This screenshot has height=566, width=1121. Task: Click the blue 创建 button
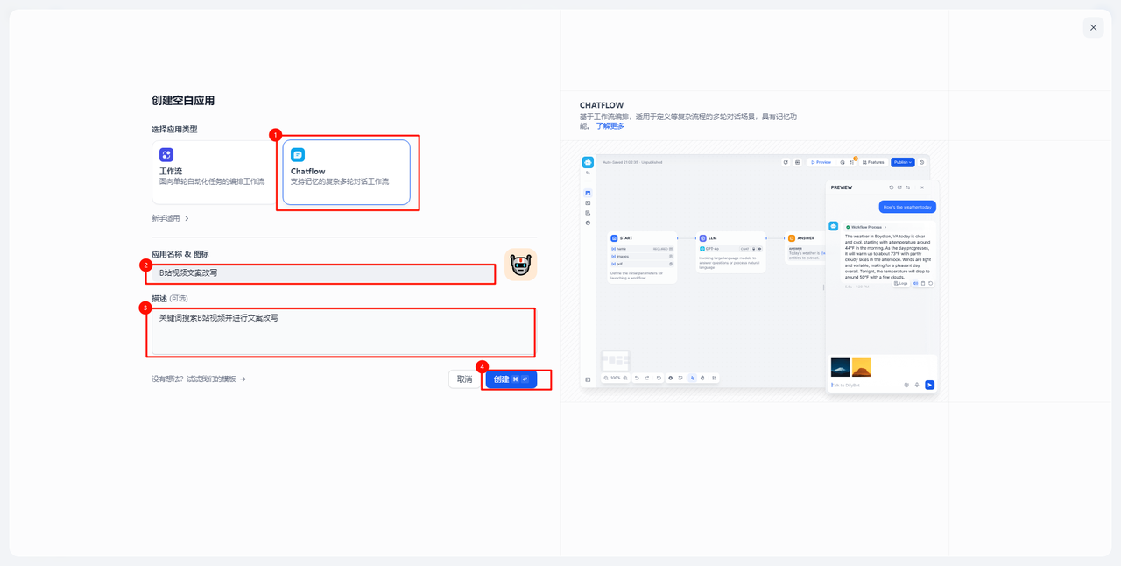coord(511,379)
